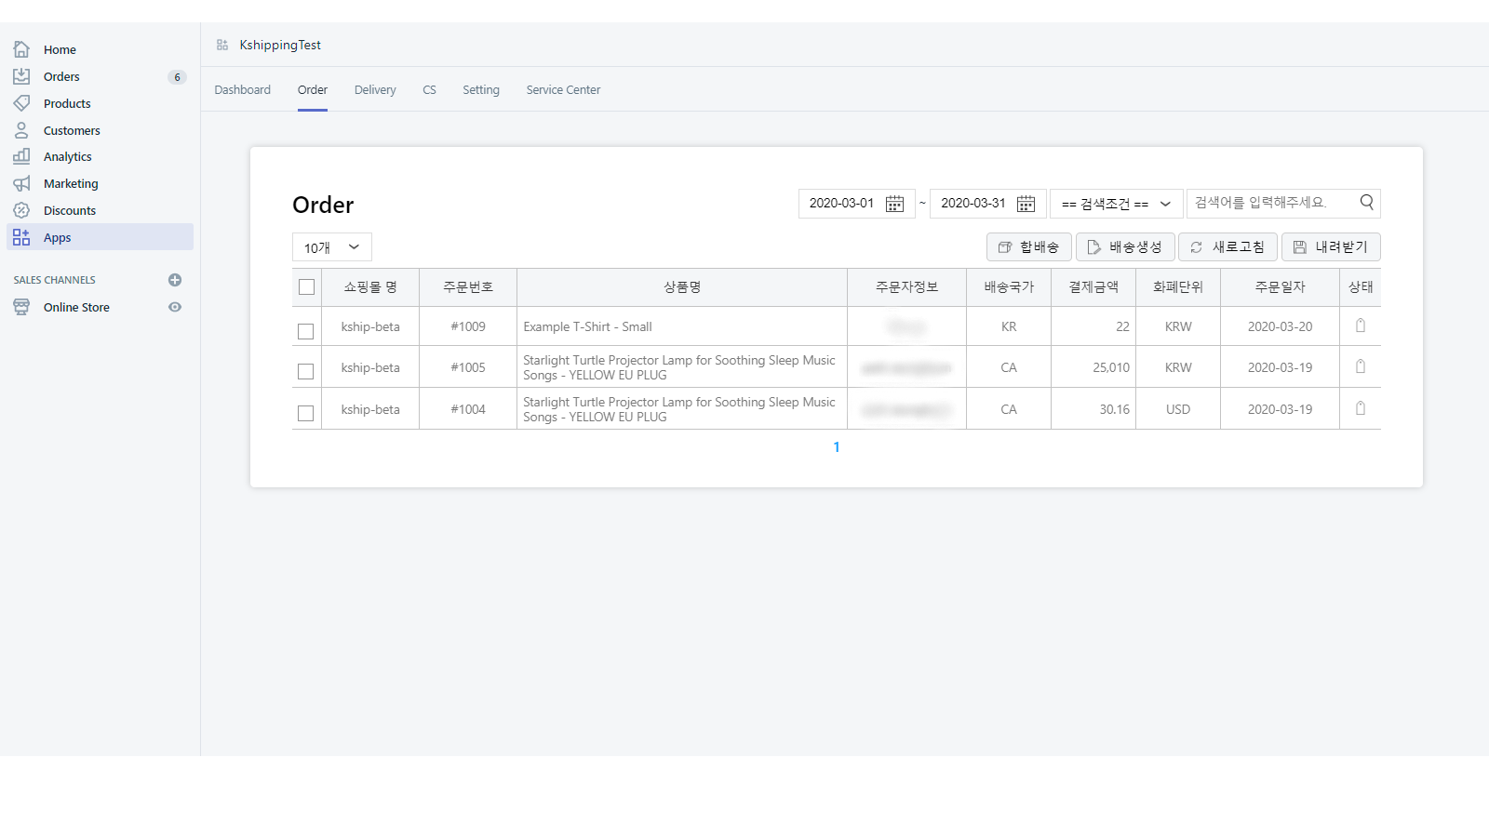Click the Products tag icon

click(21, 103)
